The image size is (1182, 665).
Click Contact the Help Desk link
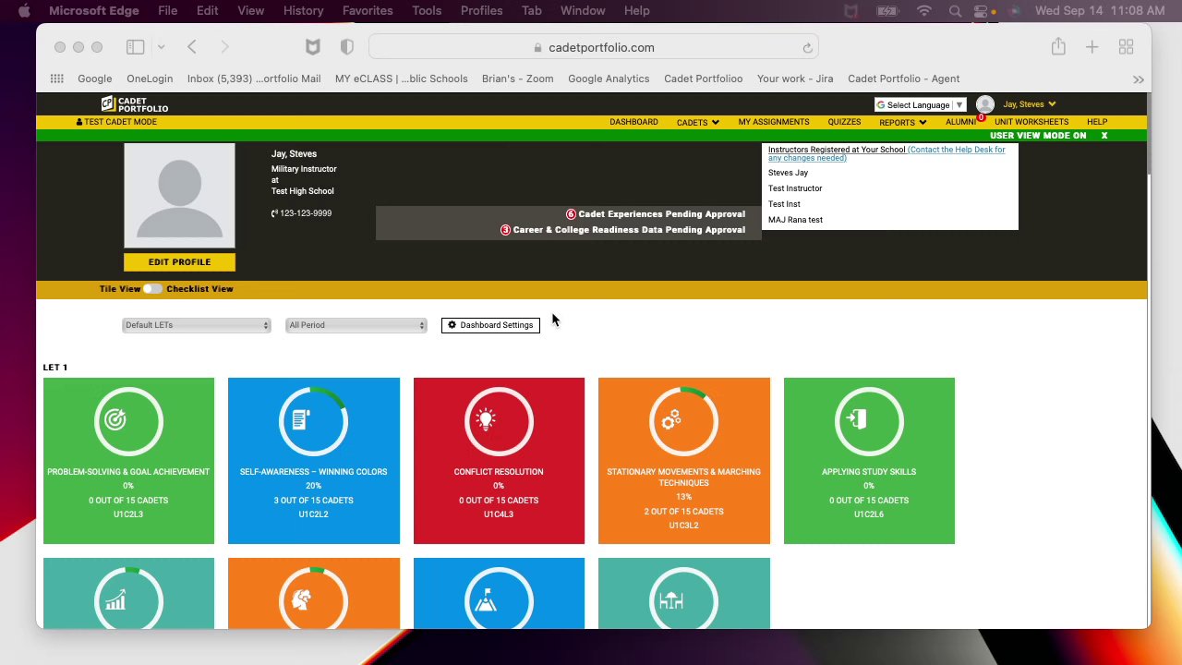(886, 153)
